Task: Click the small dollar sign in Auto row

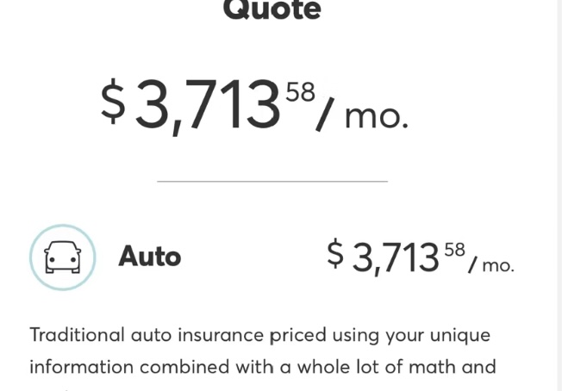Action: (335, 253)
